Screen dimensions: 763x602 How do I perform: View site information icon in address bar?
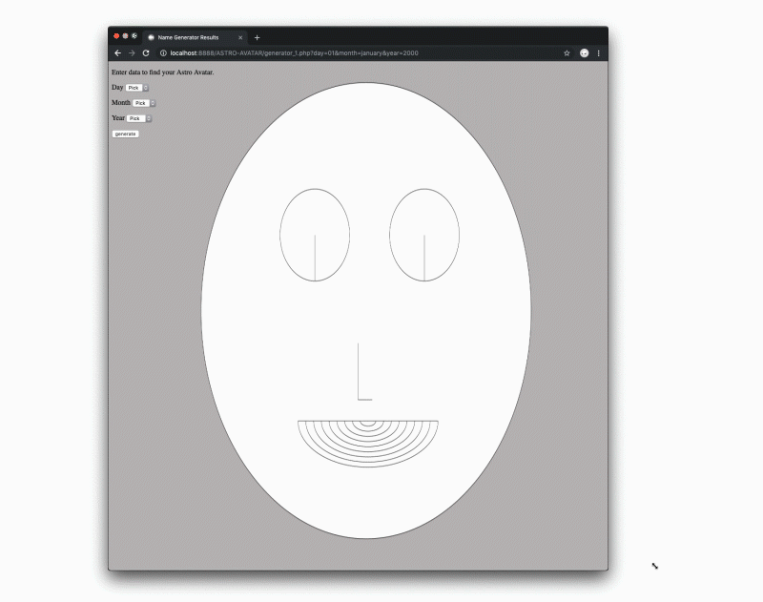point(163,53)
